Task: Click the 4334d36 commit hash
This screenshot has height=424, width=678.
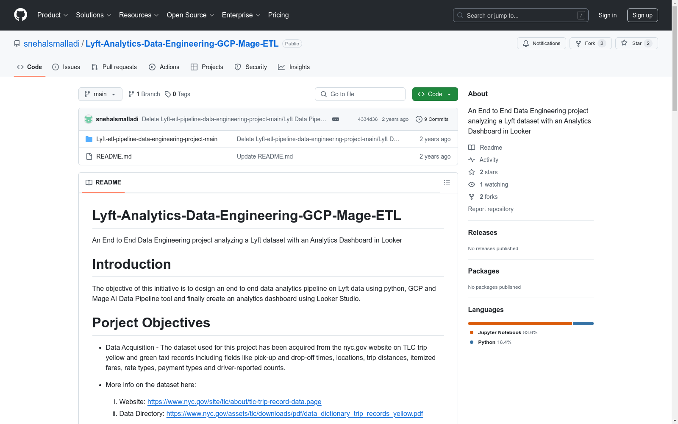Action: click(x=367, y=119)
